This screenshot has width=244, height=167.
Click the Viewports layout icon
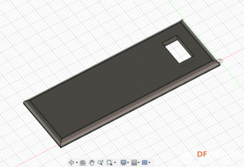145,163
